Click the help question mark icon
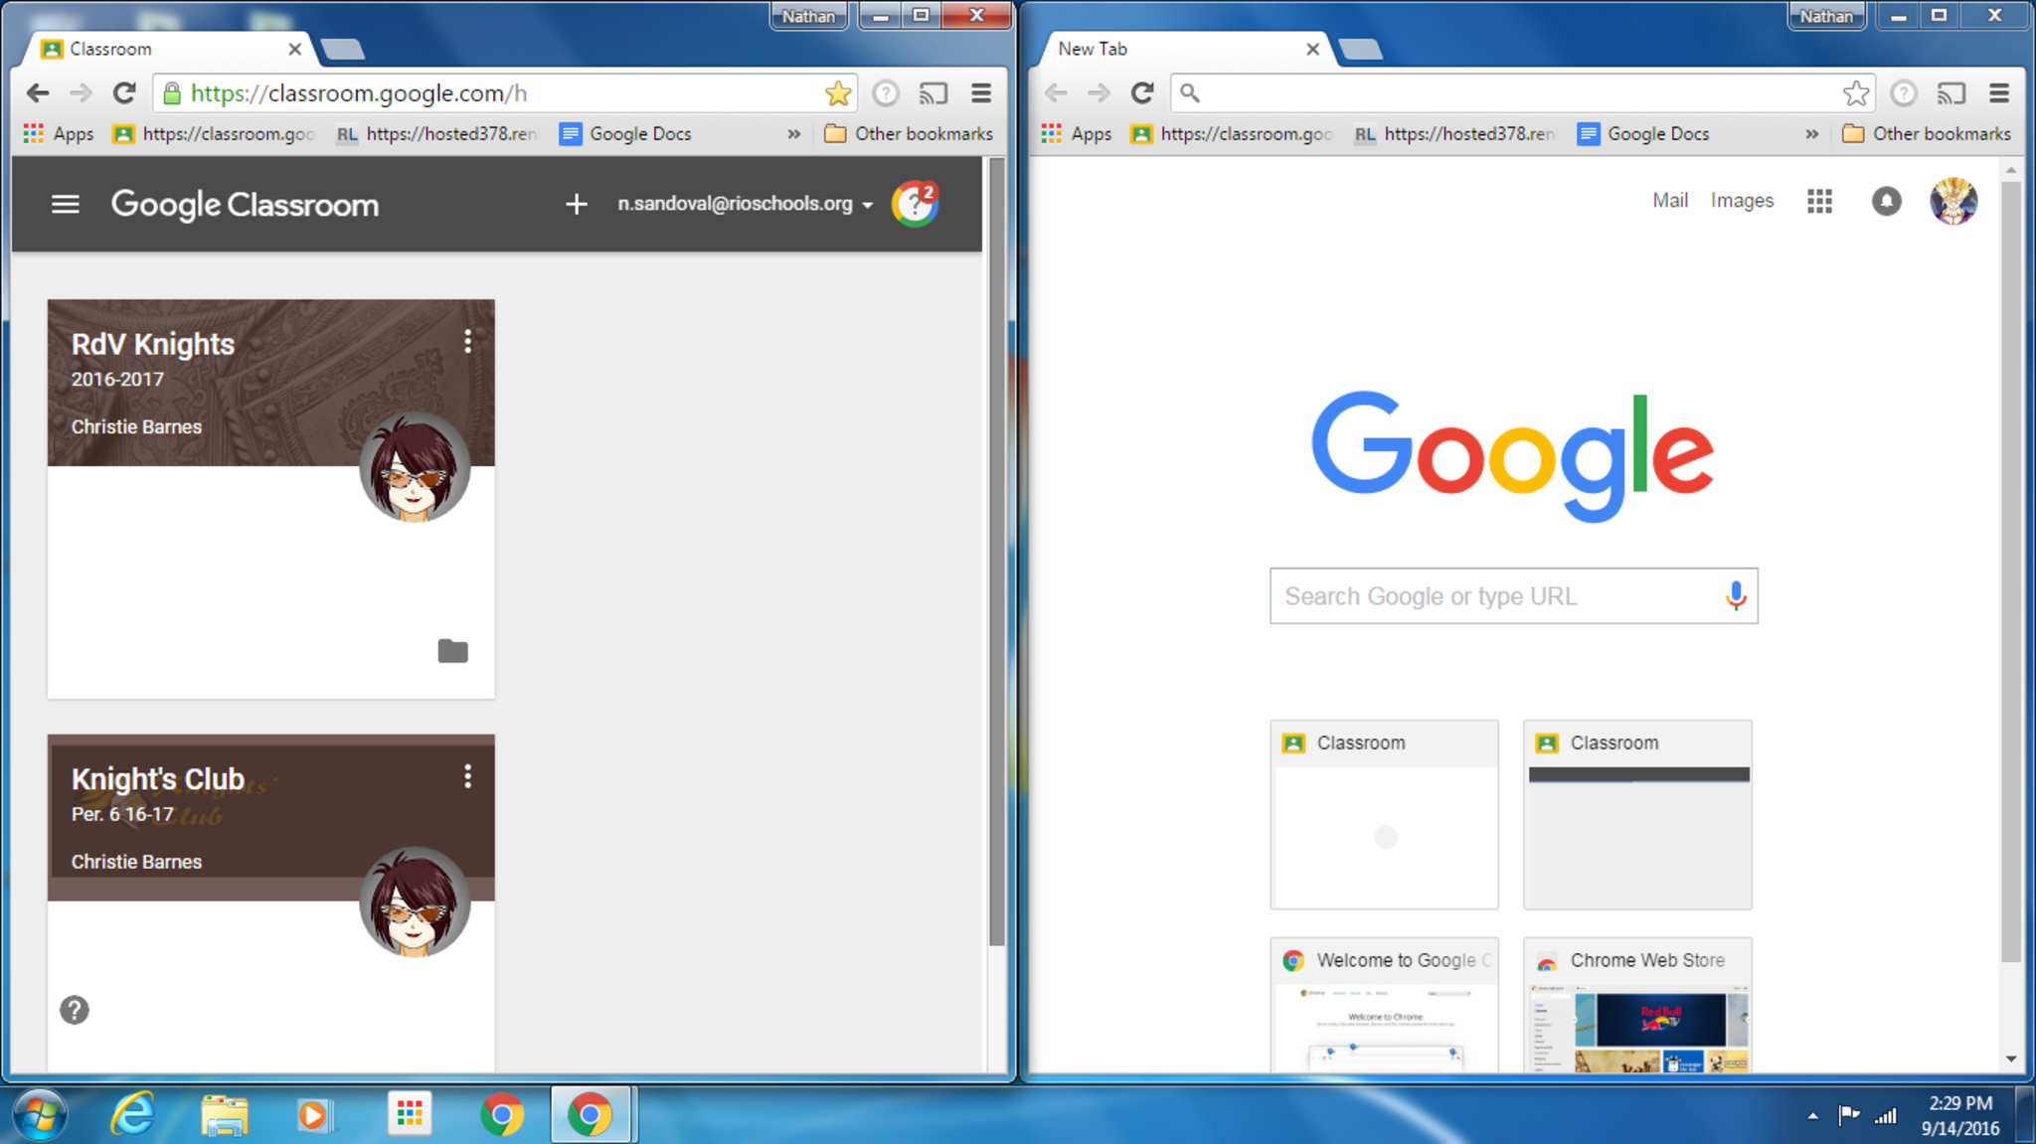 (x=75, y=1010)
